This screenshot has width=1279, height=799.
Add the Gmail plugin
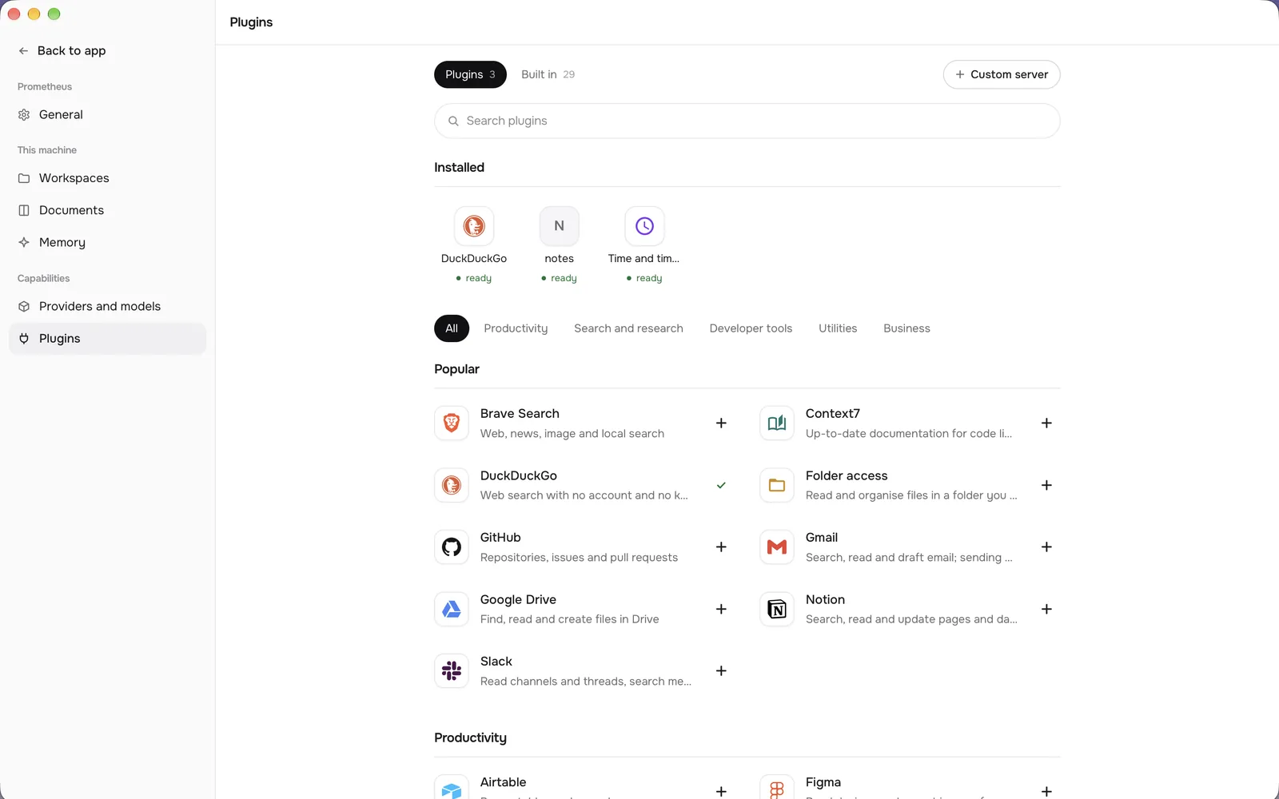(x=1046, y=547)
